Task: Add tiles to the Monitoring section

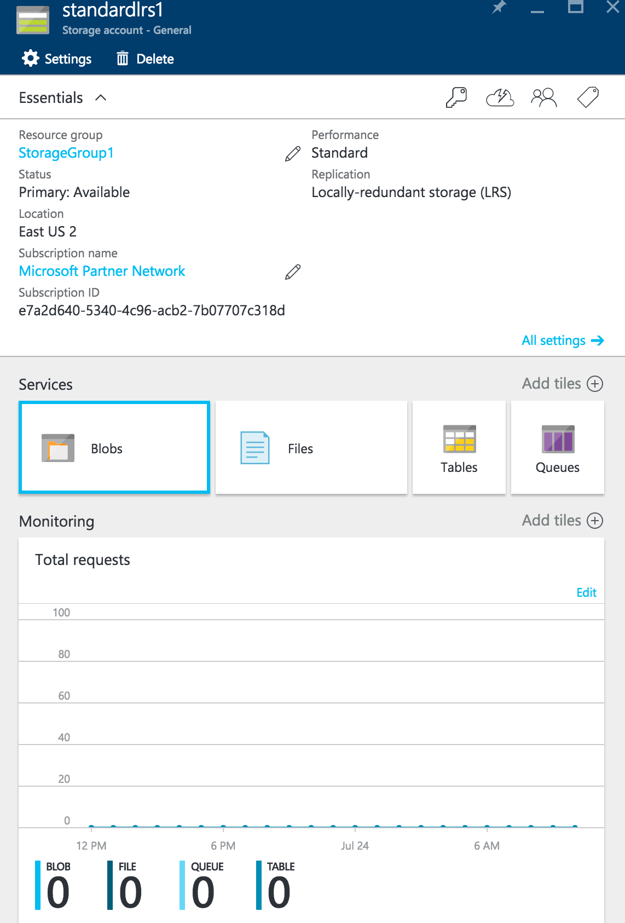Action: pos(562,521)
